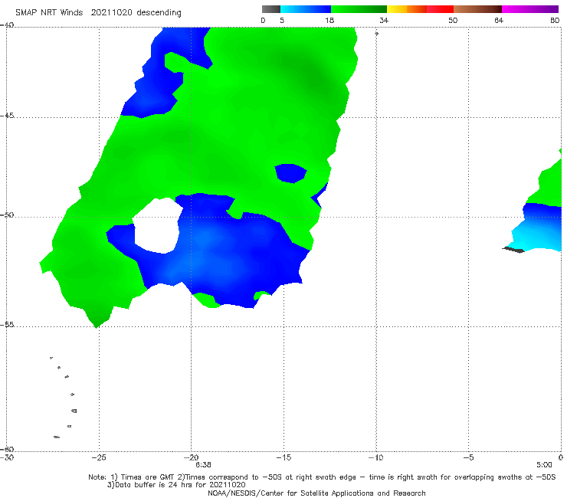Click the gray segment of the color bar
Image resolution: width=567 pixels, height=498 pixels.
(270, 9)
